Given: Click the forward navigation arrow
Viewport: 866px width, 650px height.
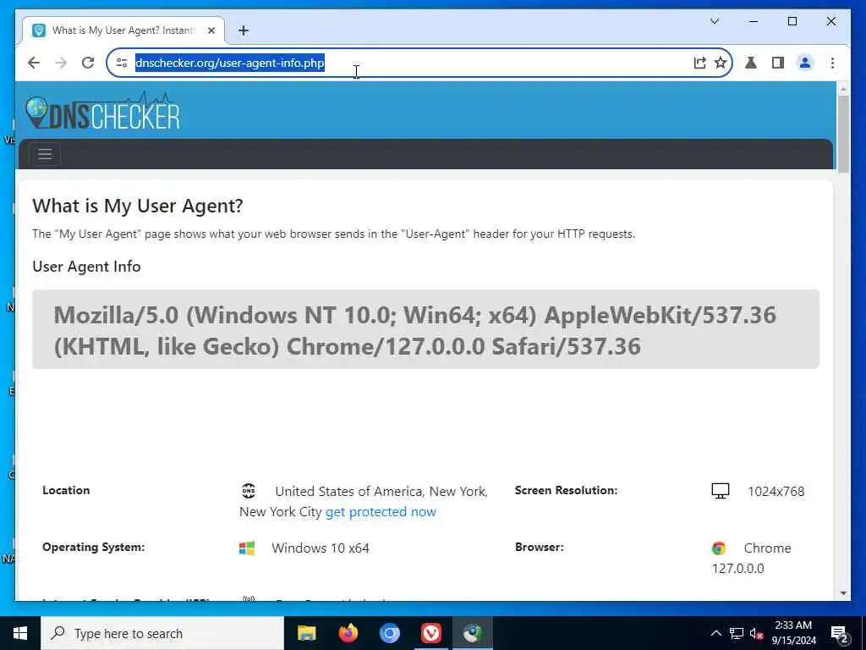Looking at the screenshot, I should point(61,63).
